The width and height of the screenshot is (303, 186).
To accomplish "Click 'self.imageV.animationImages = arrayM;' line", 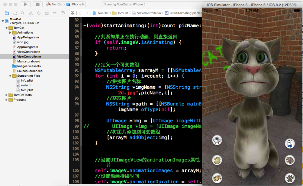I will click(x=148, y=171).
